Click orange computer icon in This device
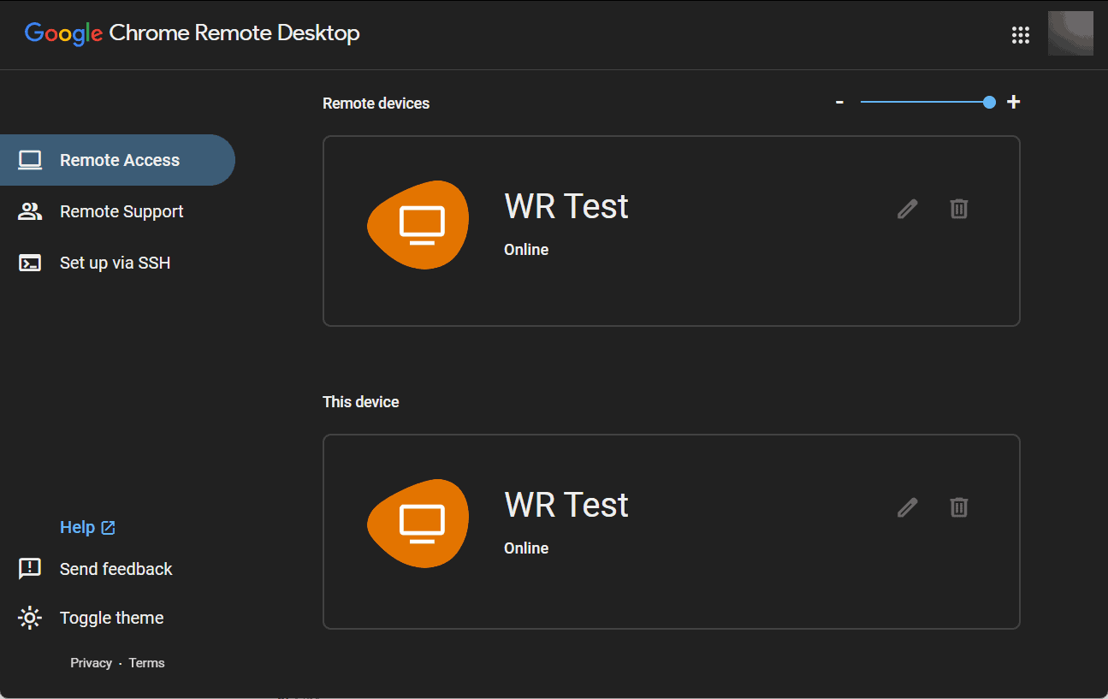 pos(418,524)
